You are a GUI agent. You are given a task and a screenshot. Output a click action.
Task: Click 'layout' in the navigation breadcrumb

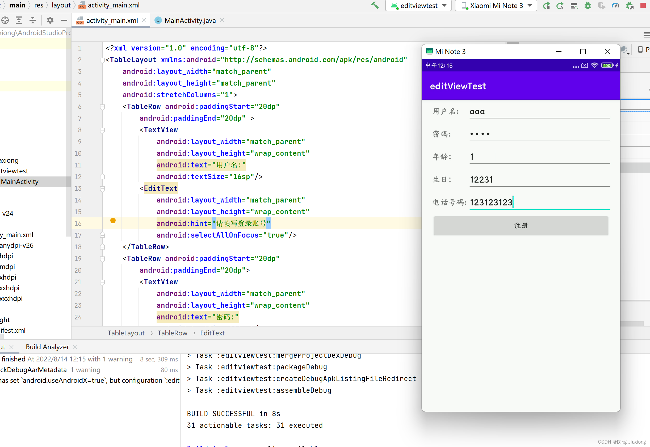pyautogui.click(x=61, y=5)
